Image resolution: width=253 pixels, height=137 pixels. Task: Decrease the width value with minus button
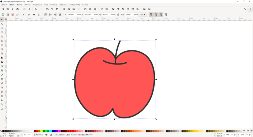tap(111, 15)
